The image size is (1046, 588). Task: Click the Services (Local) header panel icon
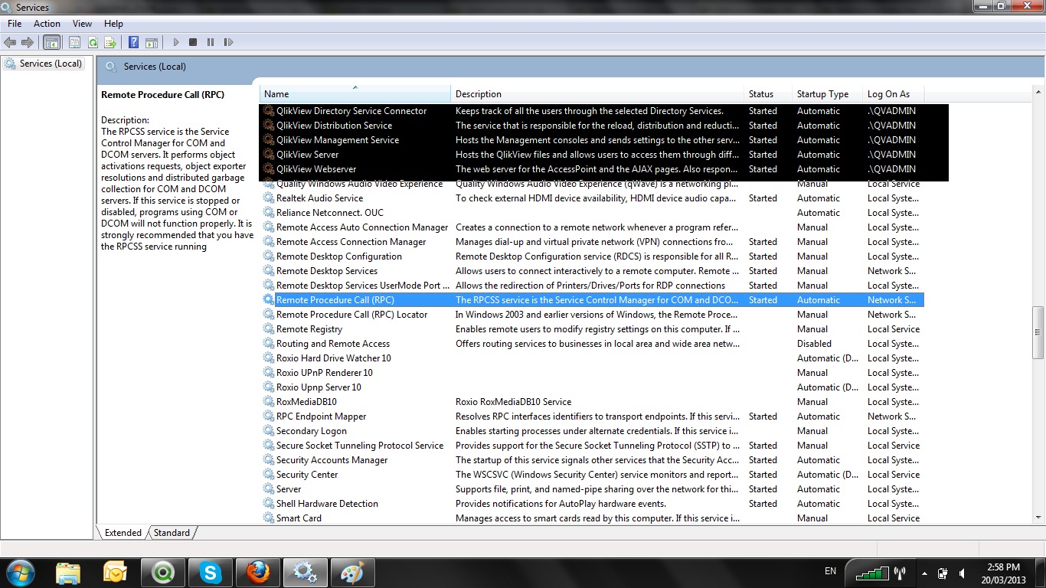(x=111, y=67)
